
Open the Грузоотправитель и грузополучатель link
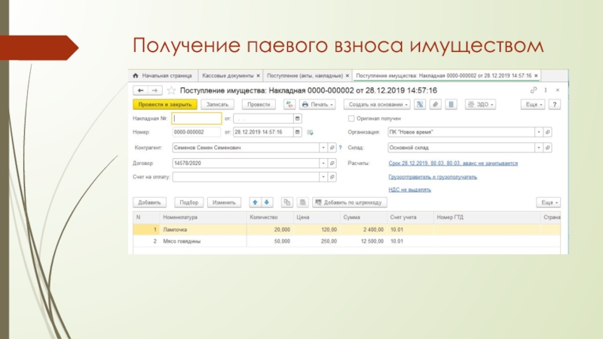coord(433,177)
